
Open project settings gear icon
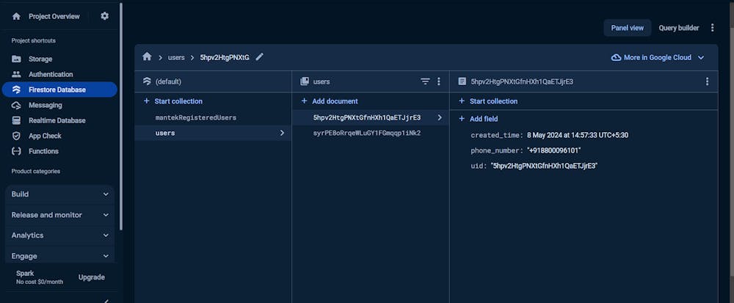coord(104,16)
